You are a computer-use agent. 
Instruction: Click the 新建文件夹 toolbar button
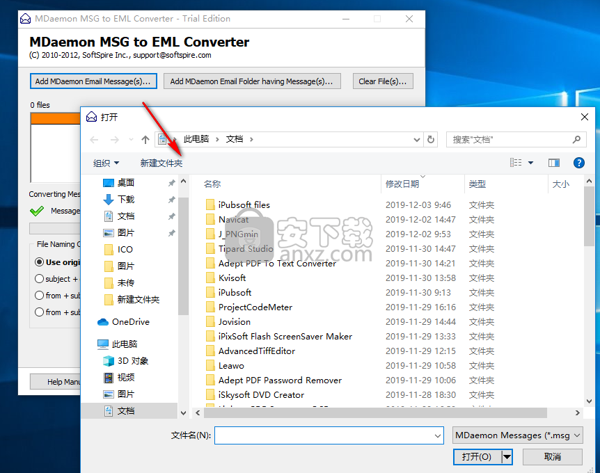click(161, 163)
